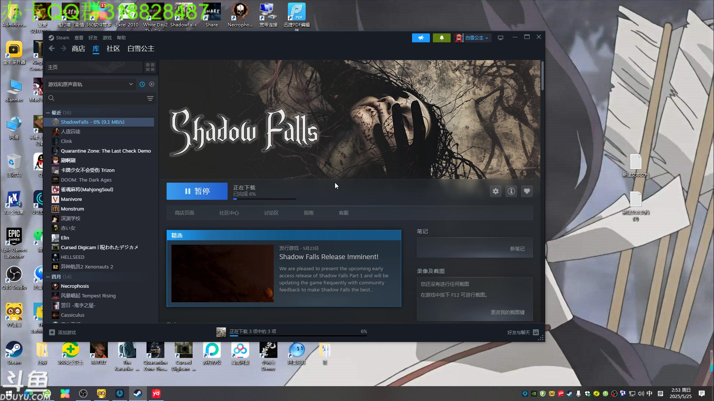The image size is (714, 401).
Task: Click 添加游戏 text at bottom left
Action: 67,332
